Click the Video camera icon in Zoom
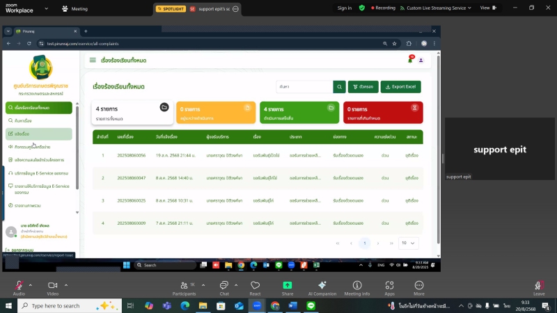The height and width of the screenshot is (313, 557). [x=53, y=285]
